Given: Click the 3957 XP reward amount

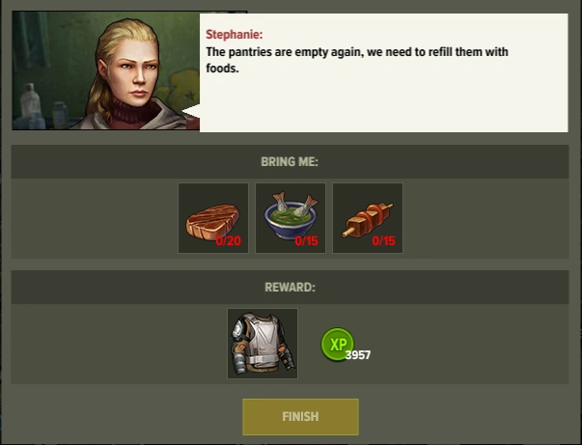Looking at the screenshot, I should pyautogui.click(x=358, y=355).
